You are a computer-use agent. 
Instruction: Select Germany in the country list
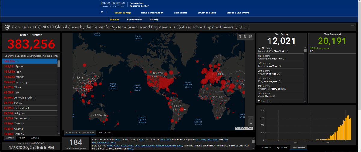click(x=30, y=82)
